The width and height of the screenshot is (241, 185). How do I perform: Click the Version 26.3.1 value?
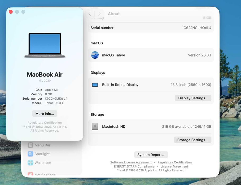(x=199, y=55)
